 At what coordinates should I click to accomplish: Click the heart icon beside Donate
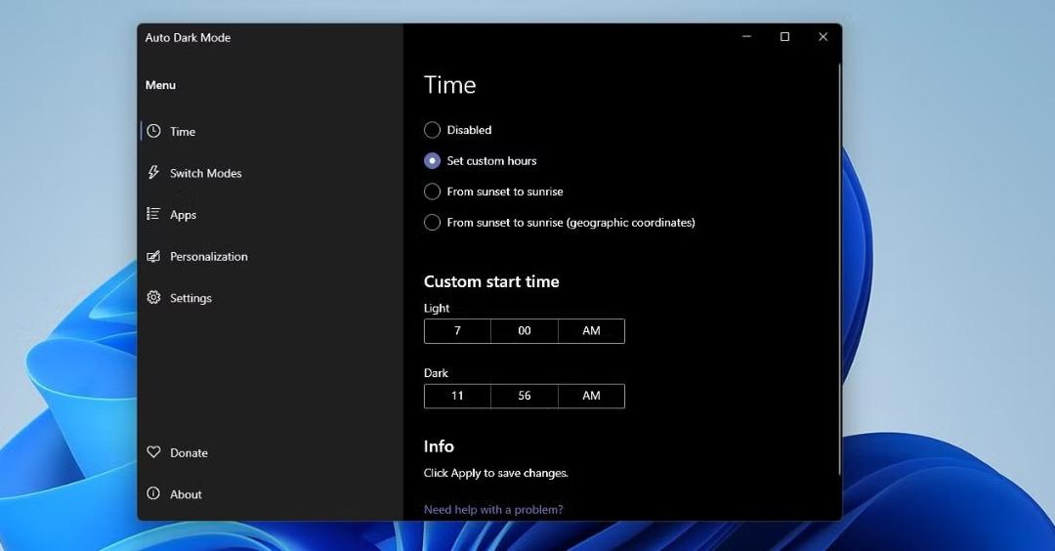(x=153, y=452)
